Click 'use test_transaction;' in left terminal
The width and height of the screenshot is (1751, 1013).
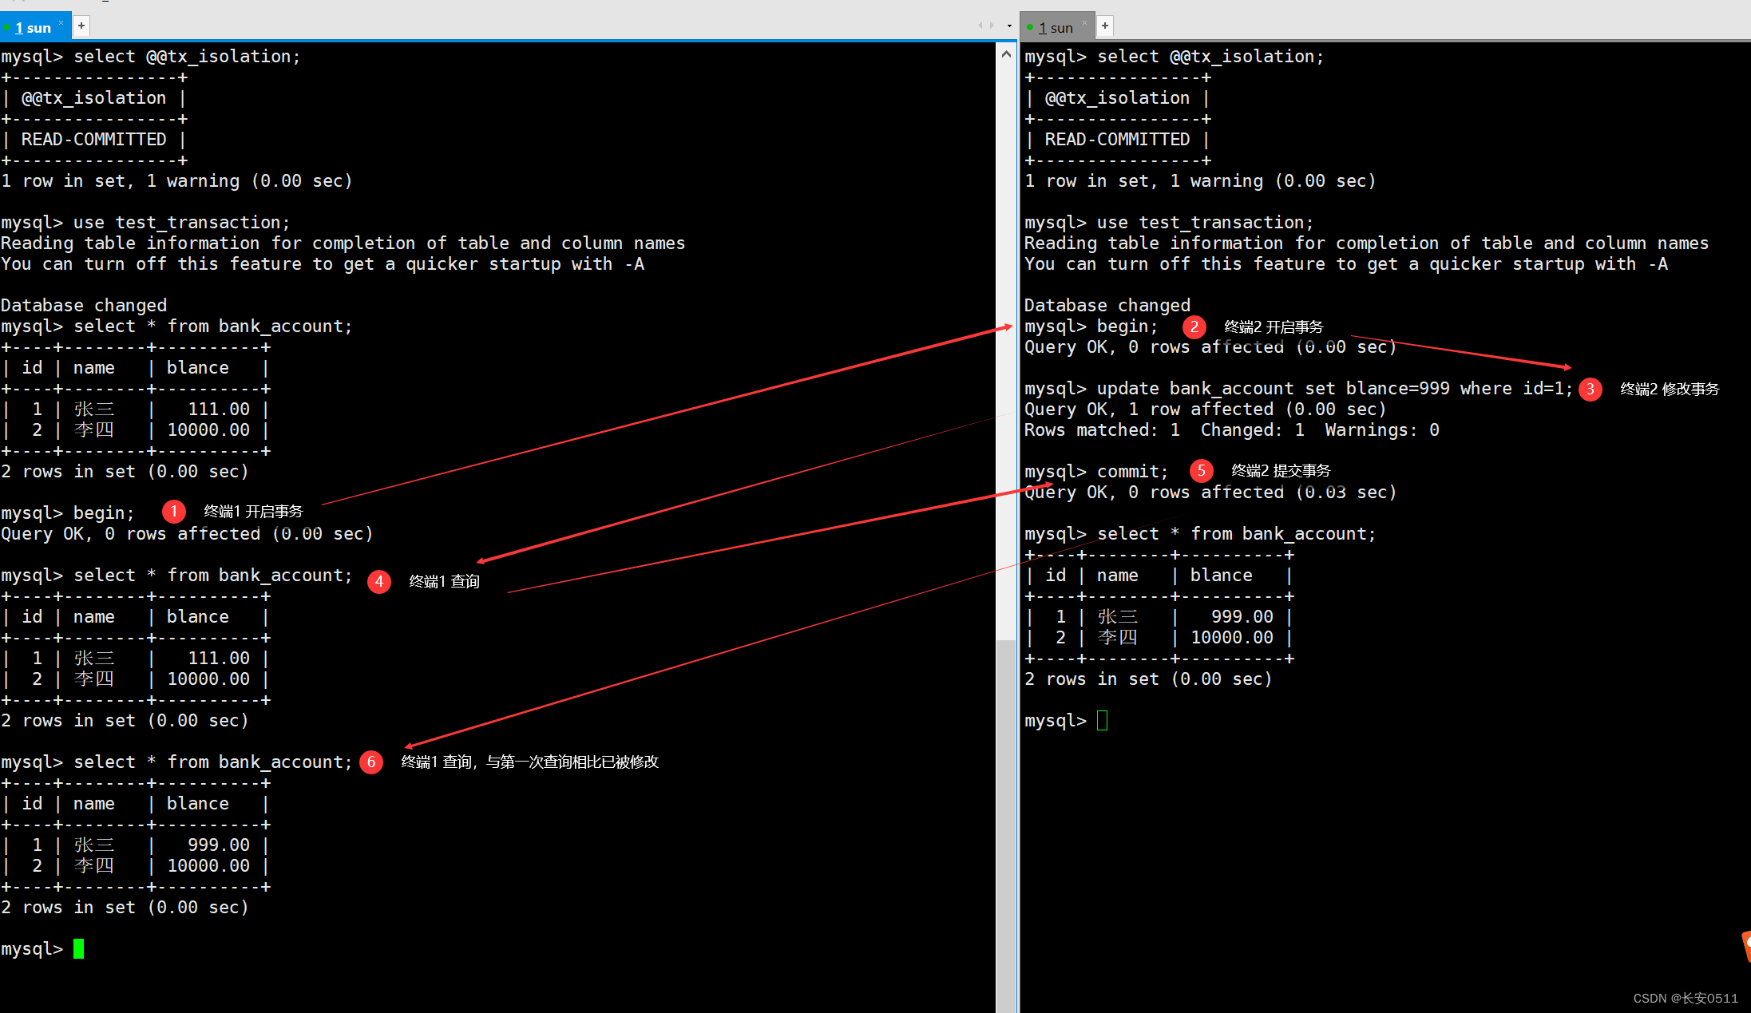(182, 223)
